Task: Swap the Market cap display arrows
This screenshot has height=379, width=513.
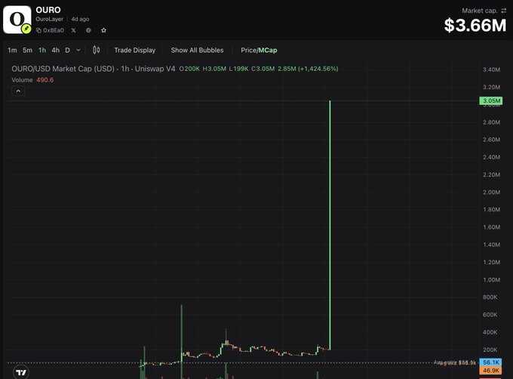Action: tap(503, 11)
